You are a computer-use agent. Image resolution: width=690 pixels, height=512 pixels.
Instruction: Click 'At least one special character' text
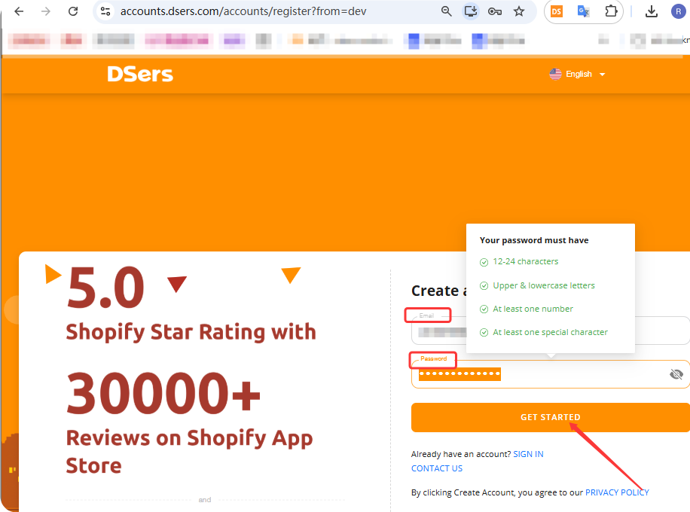550,332
